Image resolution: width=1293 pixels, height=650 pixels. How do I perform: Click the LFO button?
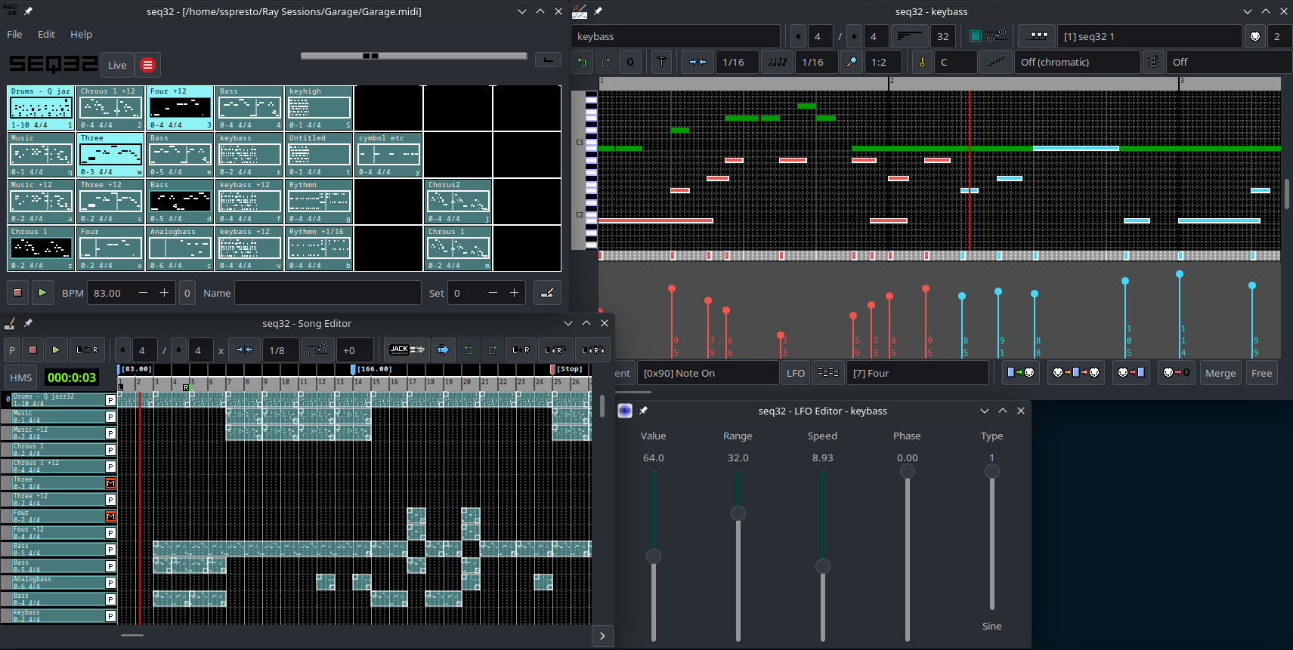795,373
